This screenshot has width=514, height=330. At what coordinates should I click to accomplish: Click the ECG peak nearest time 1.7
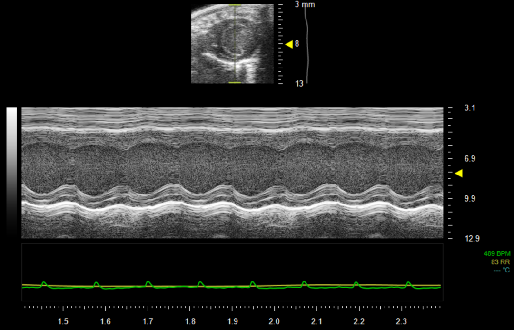pos(148,283)
